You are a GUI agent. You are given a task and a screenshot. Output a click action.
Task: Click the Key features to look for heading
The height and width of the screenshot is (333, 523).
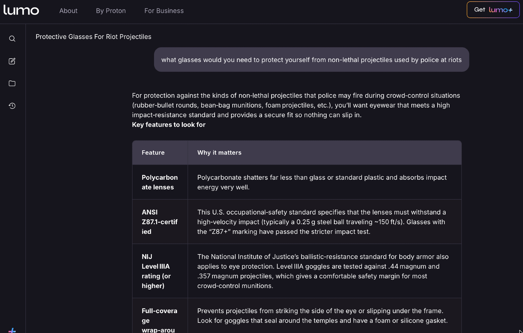[x=169, y=125]
